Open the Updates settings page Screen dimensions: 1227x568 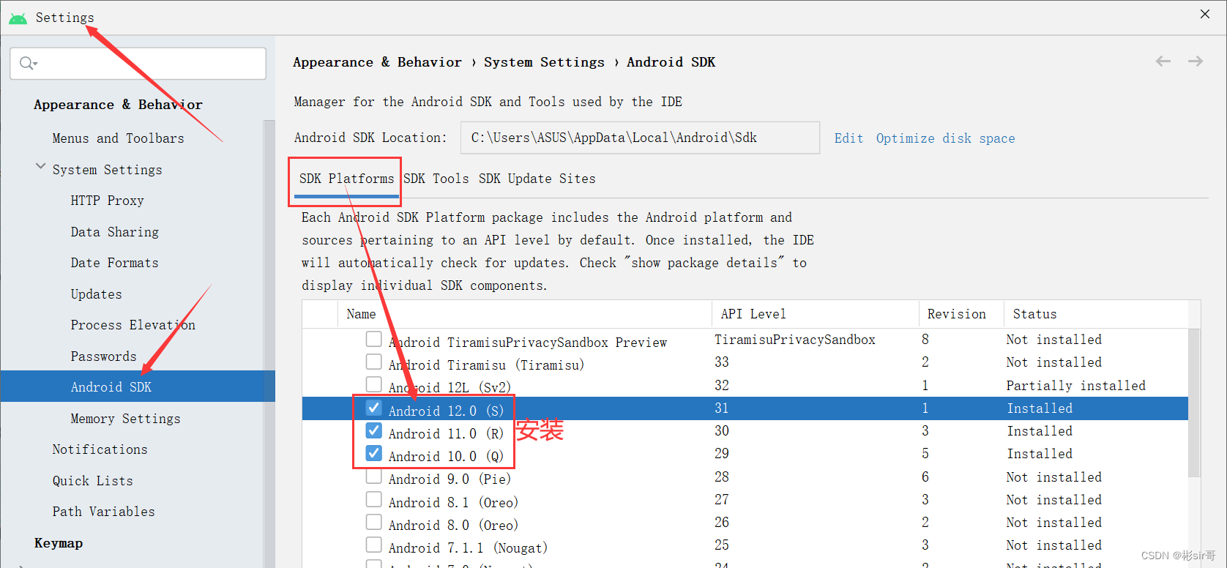(97, 294)
